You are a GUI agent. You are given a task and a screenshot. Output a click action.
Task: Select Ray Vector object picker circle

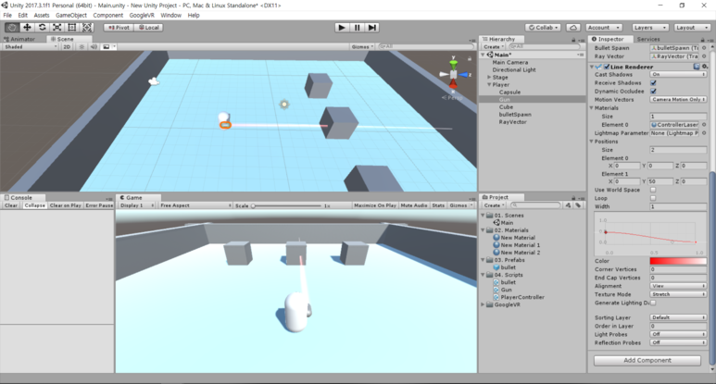pyautogui.click(x=704, y=56)
